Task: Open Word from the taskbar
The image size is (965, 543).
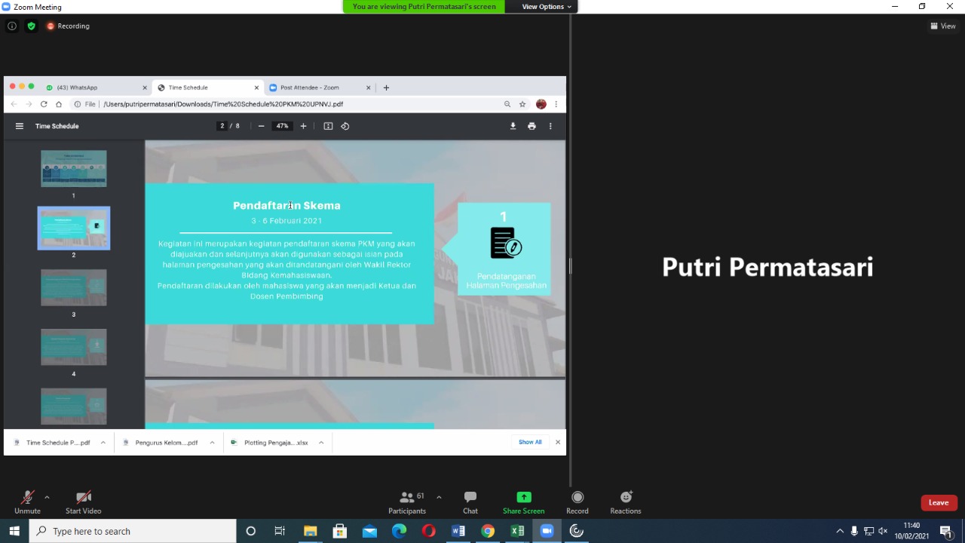Action: click(x=458, y=531)
